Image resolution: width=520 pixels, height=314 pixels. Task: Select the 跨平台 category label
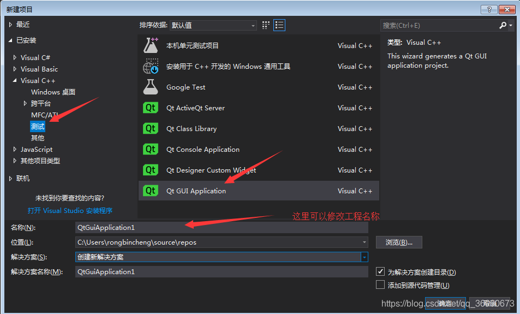(41, 103)
